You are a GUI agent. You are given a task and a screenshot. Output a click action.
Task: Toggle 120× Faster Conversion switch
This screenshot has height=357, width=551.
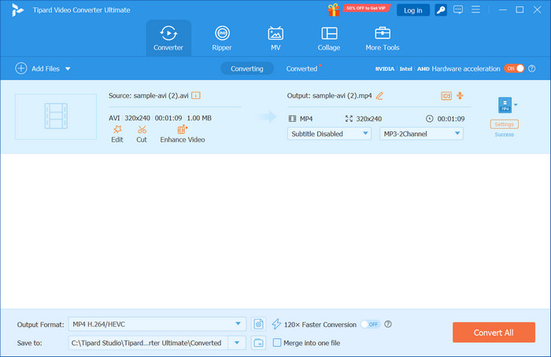[x=371, y=324]
